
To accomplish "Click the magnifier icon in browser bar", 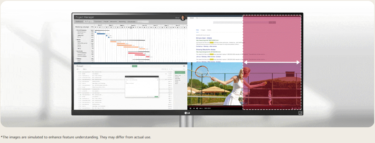I will [197, 18].
